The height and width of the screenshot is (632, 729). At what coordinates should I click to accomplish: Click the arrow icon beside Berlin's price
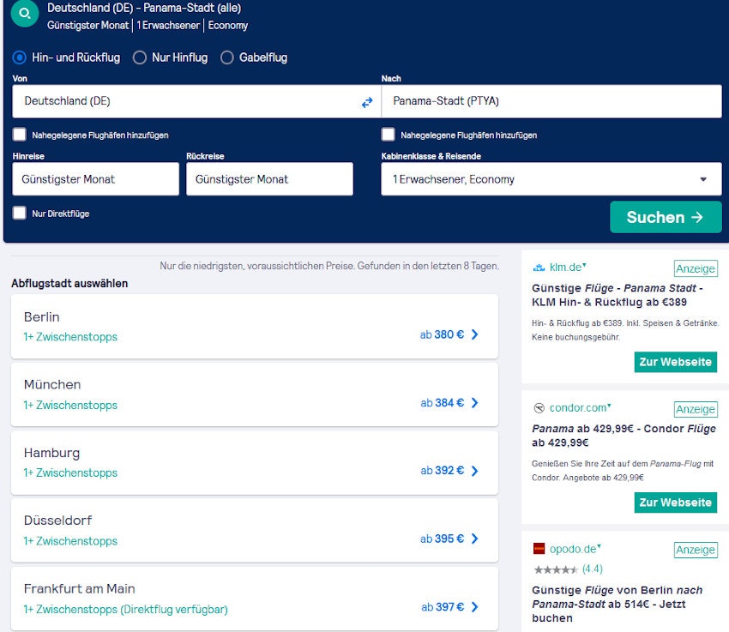pyautogui.click(x=475, y=335)
